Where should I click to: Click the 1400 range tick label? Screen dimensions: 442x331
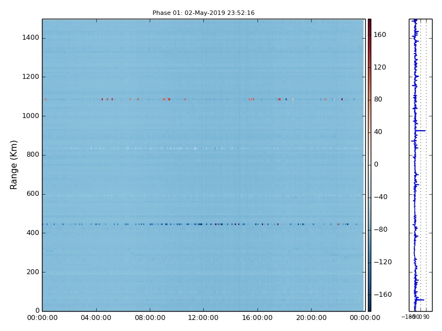31,38
